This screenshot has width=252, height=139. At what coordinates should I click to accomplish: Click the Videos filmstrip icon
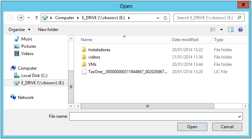point(17,54)
